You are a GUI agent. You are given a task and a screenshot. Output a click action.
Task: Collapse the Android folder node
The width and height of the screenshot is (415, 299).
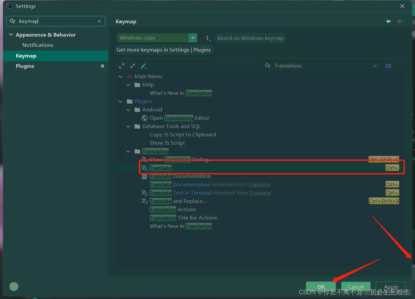[x=128, y=110]
